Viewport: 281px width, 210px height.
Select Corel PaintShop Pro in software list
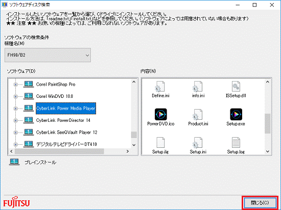click(x=56, y=85)
